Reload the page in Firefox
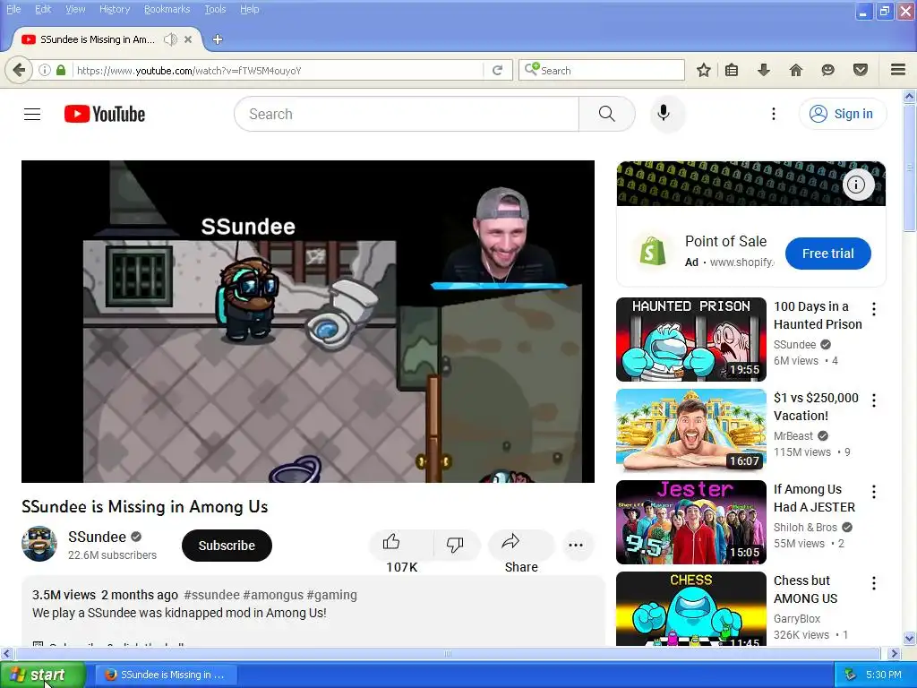The height and width of the screenshot is (688, 917). (497, 70)
